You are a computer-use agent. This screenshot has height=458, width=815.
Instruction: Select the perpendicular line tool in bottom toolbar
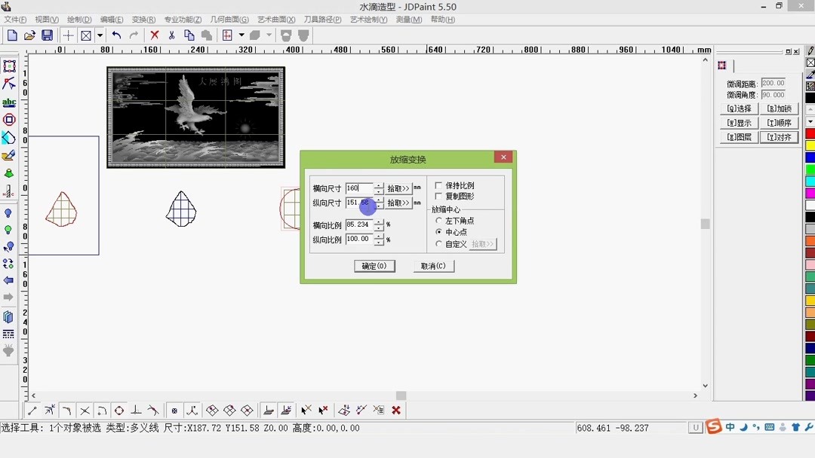click(136, 410)
